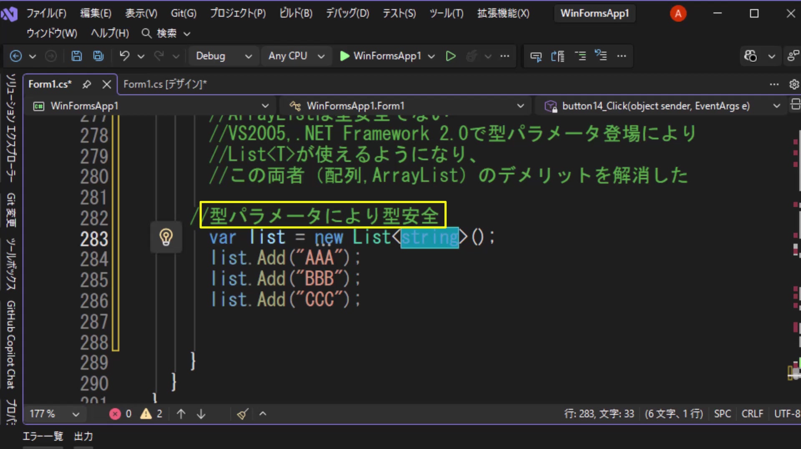Open the ヘルプ(H) menu

(x=110, y=33)
